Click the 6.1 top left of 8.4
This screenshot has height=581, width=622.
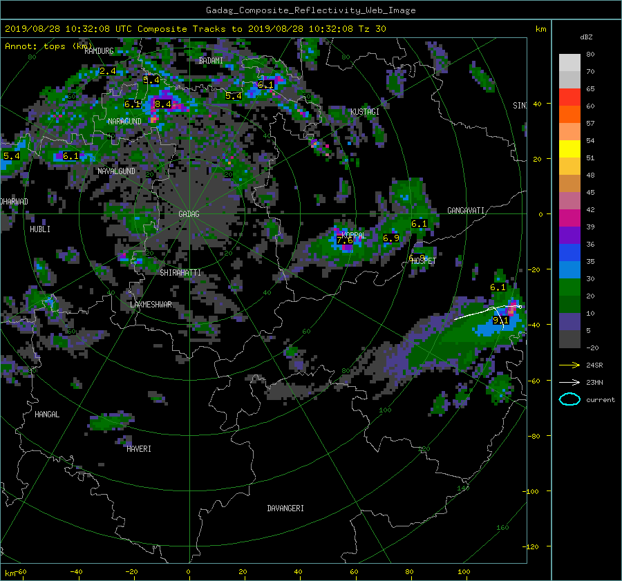132,104
